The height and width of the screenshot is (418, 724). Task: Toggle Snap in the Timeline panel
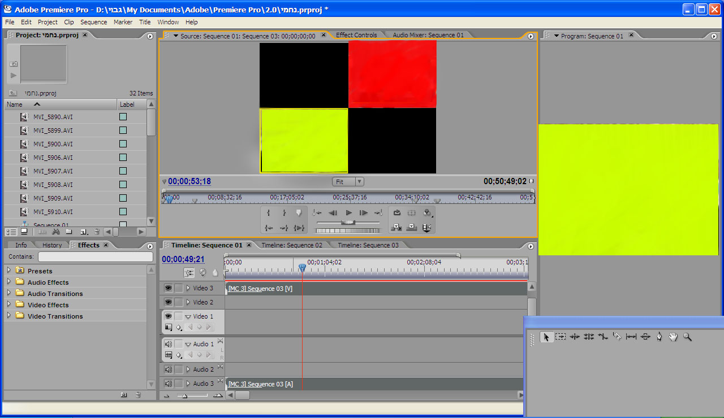pyautogui.click(x=190, y=273)
